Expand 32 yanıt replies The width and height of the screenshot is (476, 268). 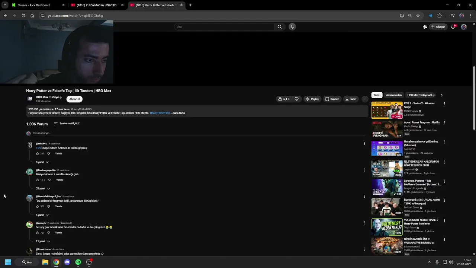coord(43,188)
